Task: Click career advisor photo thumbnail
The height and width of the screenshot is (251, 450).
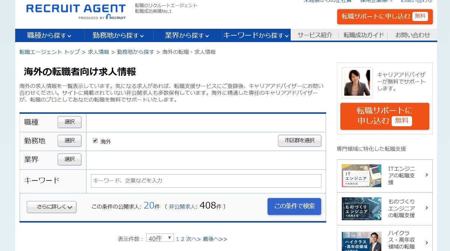Action: pyautogui.click(x=357, y=83)
